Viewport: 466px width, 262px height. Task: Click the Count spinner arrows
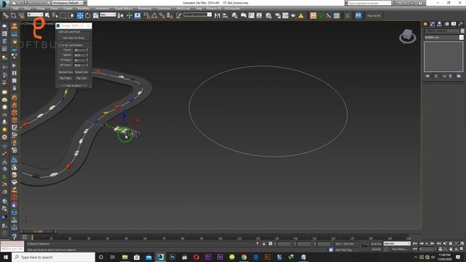click(87, 50)
